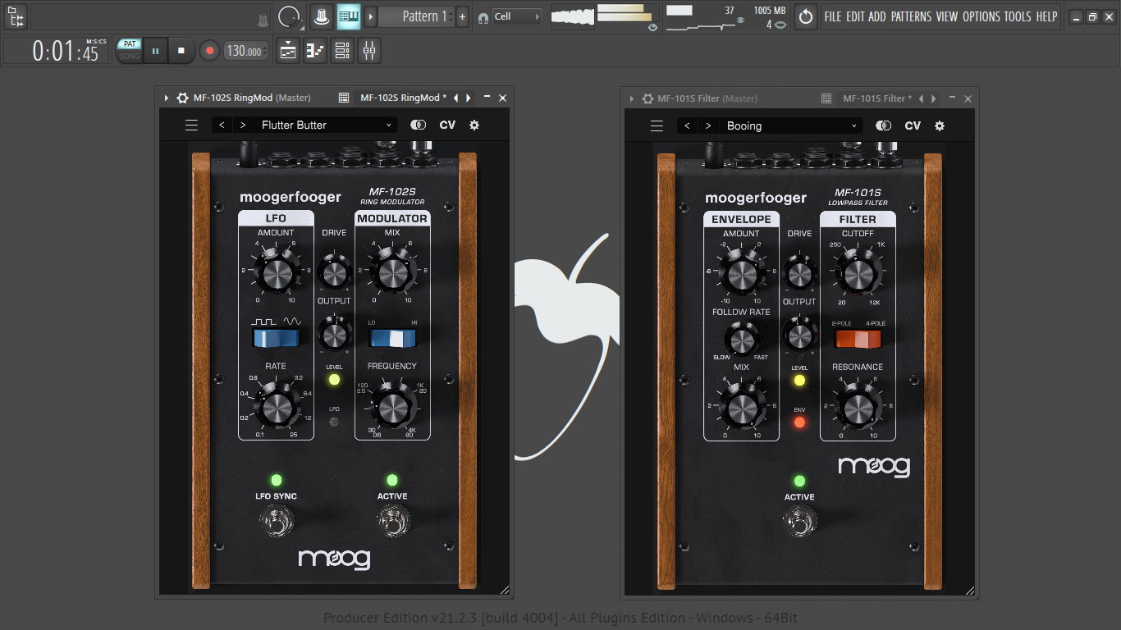
Task: Click the right preset arrow in MF-101S title bar
Action: pos(933,98)
